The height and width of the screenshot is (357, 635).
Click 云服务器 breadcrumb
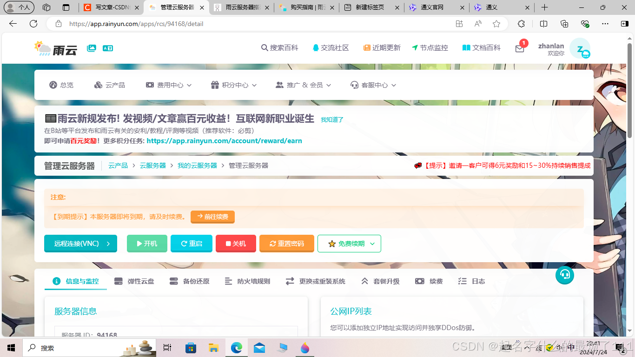click(x=153, y=165)
